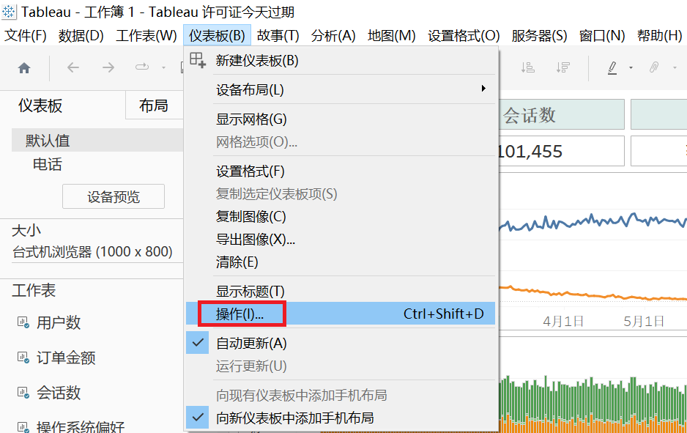Open the 分析(A) menu
This screenshot has height=433, width=687.
(333, 35)
